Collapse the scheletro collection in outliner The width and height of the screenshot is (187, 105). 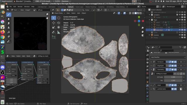(149, 15)
